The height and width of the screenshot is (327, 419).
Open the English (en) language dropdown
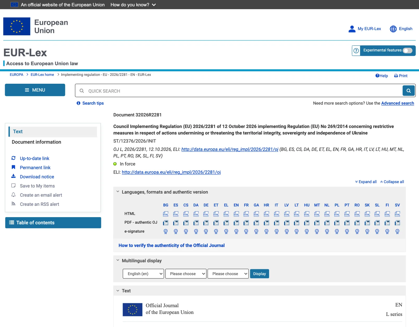(x=143, y=274)
